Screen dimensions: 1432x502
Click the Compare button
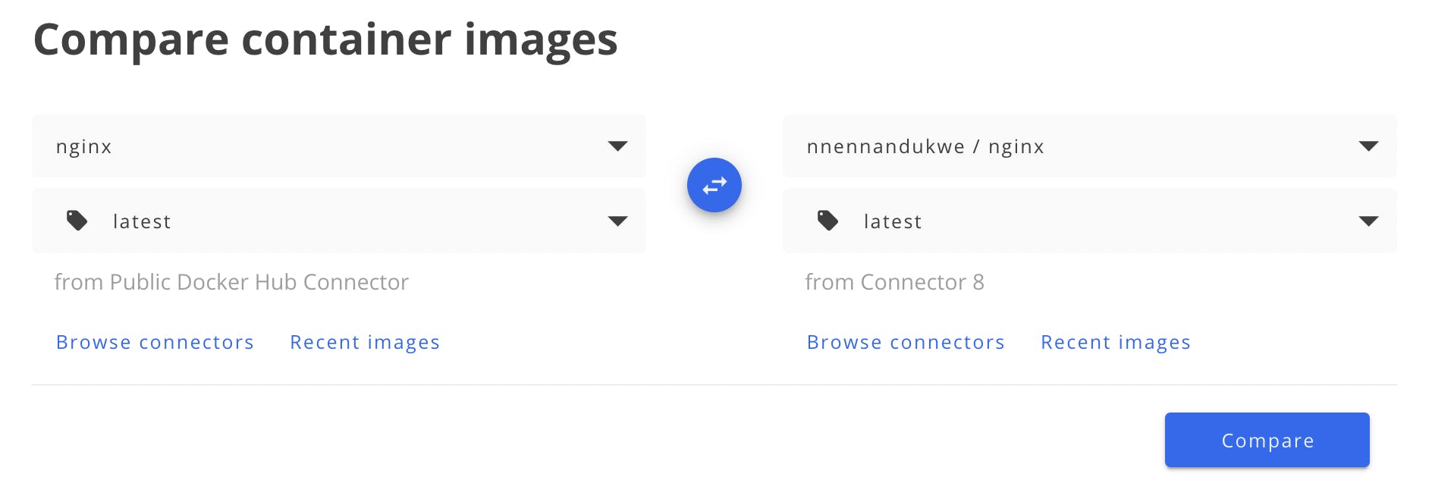pyautogui.click(x=1267, y=440)
